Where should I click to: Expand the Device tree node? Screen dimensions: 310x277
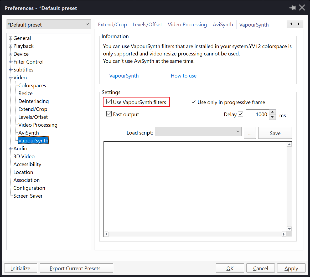tap(11, 54)
